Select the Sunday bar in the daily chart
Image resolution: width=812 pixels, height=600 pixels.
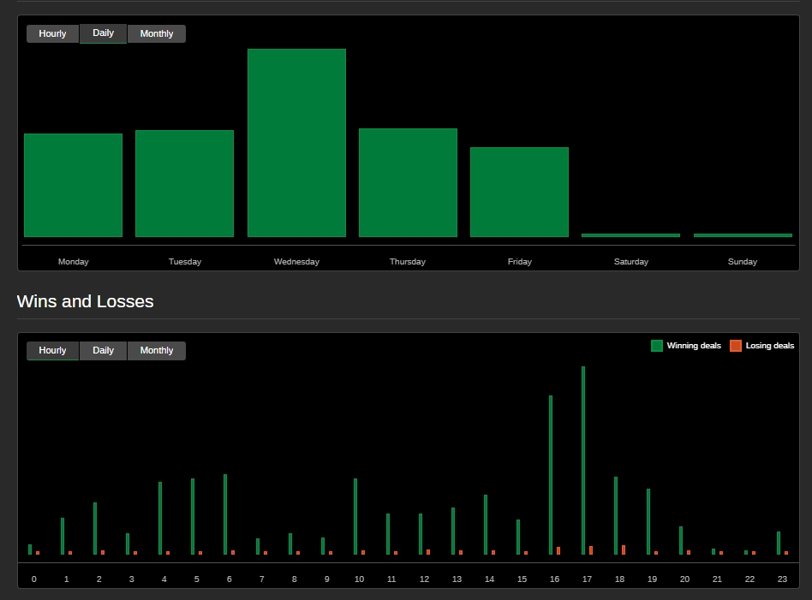click(x=742, y=235)
